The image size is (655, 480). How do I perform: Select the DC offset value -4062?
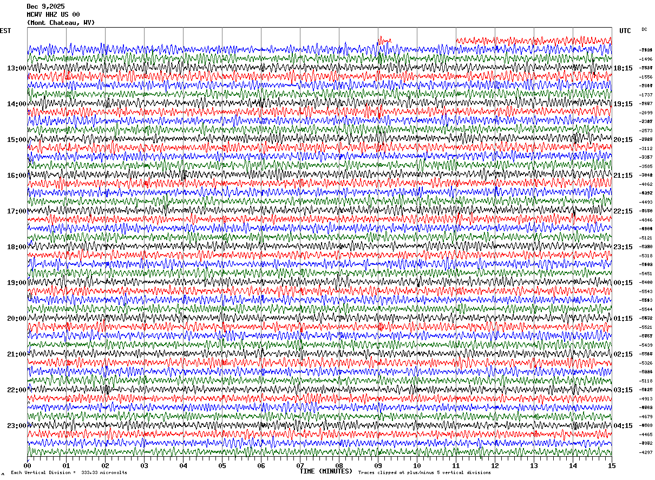(646, 184)
